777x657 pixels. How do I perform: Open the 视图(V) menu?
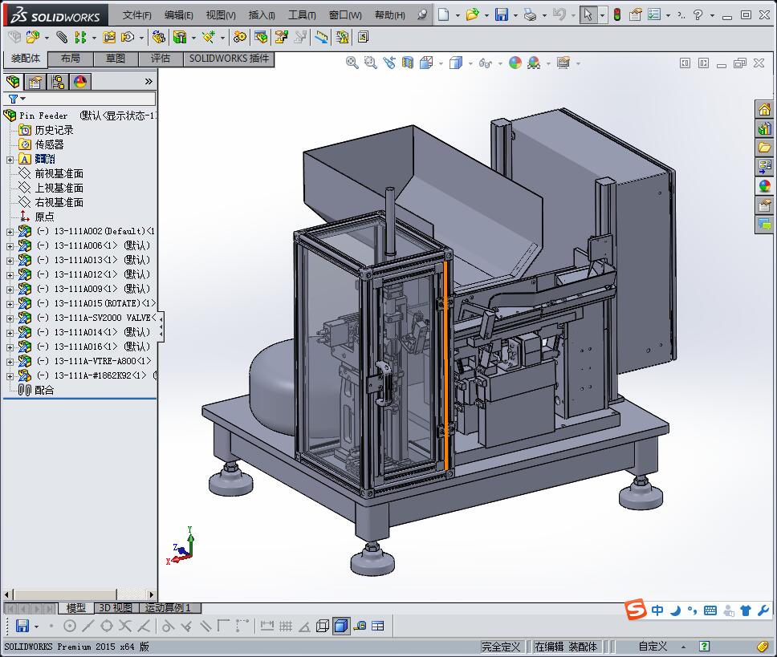[x=221, y=15]
